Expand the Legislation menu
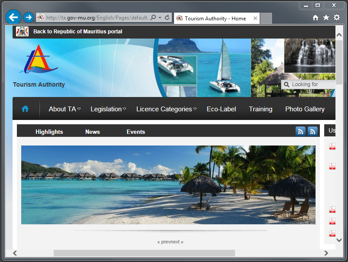Screen dimensions: 348x262 [x=108, y=109]
